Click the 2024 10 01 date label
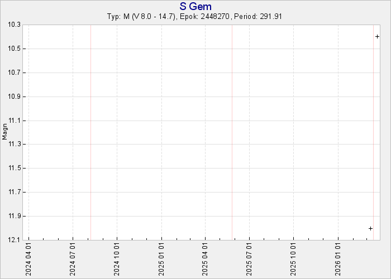 pyautogui.click(x=117, y=260)
